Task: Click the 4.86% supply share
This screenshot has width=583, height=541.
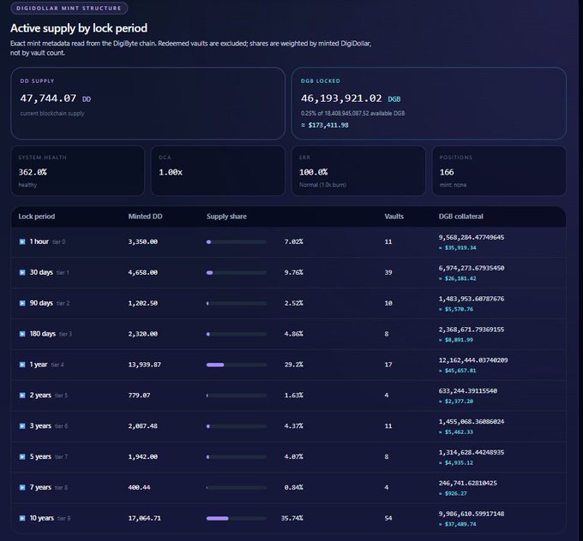Action: click(294, 334)
